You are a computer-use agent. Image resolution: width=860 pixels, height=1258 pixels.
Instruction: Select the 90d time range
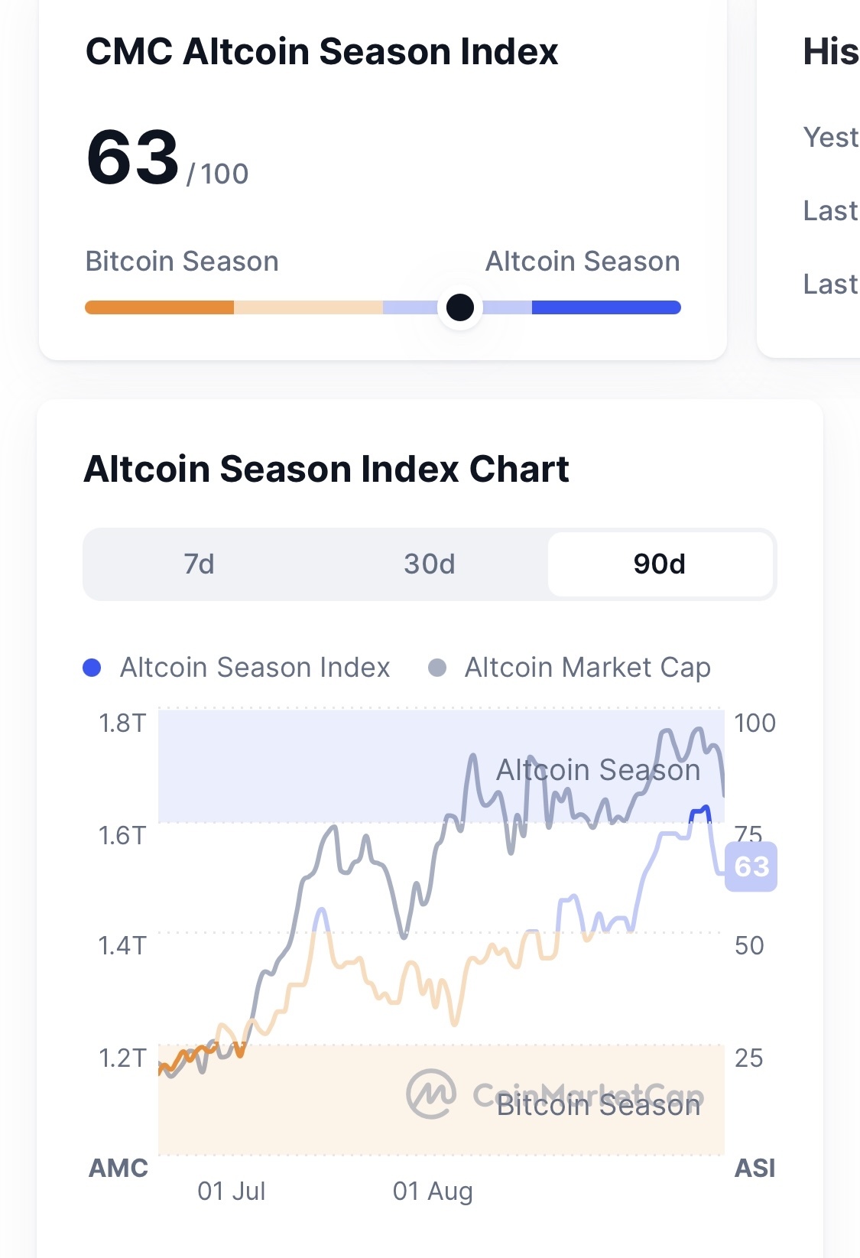(x=660, y=564)
